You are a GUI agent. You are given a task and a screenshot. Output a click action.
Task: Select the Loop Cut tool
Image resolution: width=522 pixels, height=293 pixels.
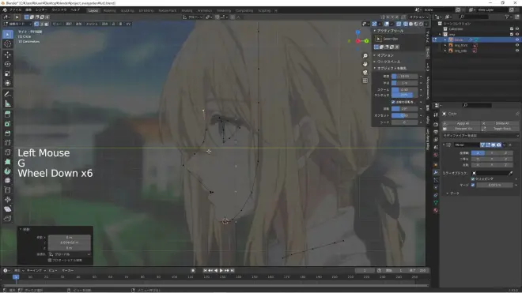coord(8,143)
